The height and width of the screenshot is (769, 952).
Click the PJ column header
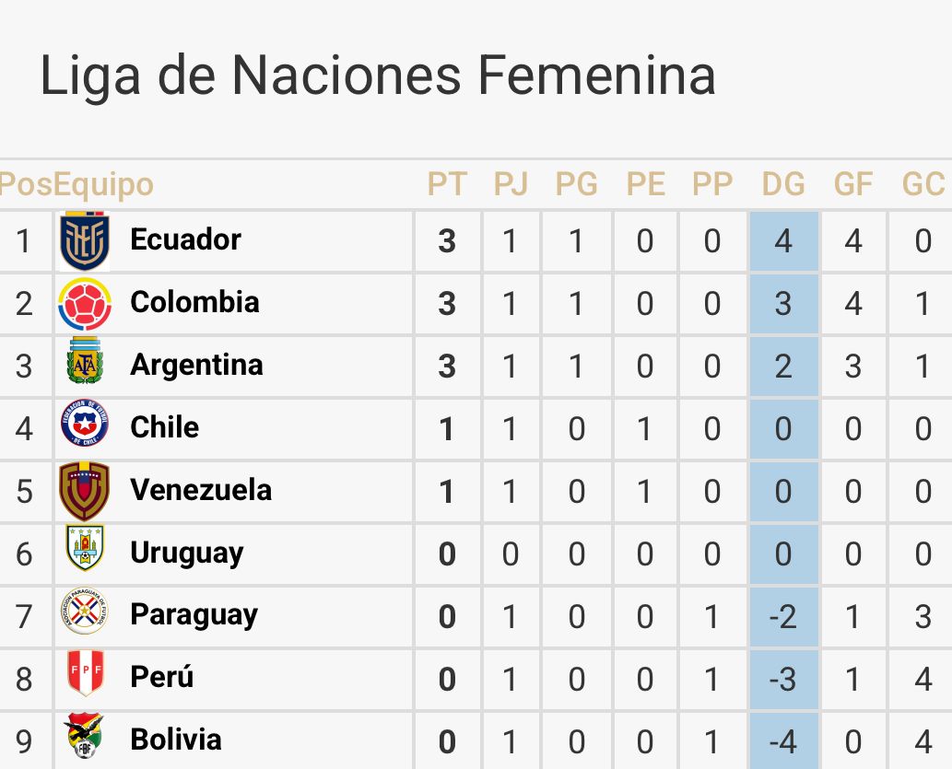click(511, 184)
